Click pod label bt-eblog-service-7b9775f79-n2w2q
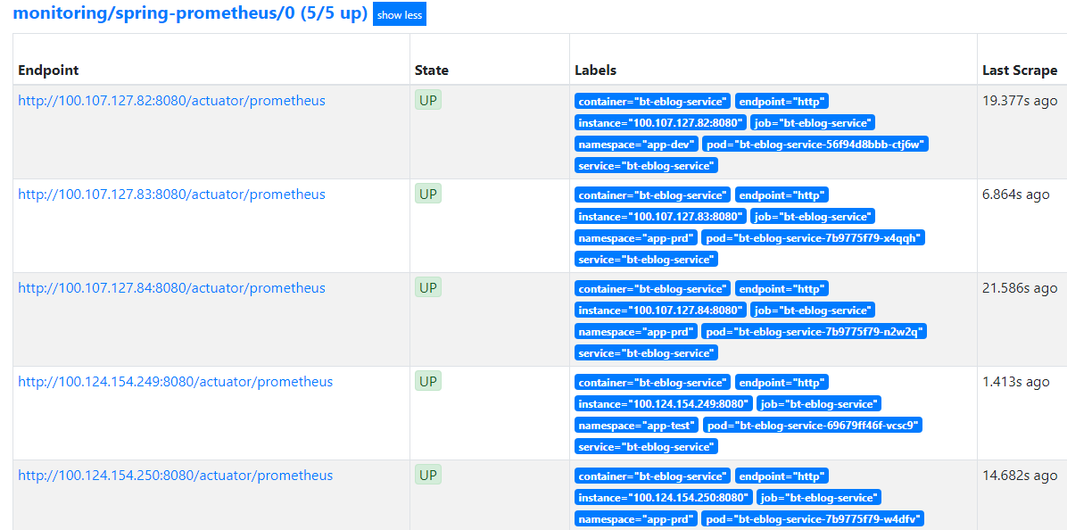 point(814,332)
